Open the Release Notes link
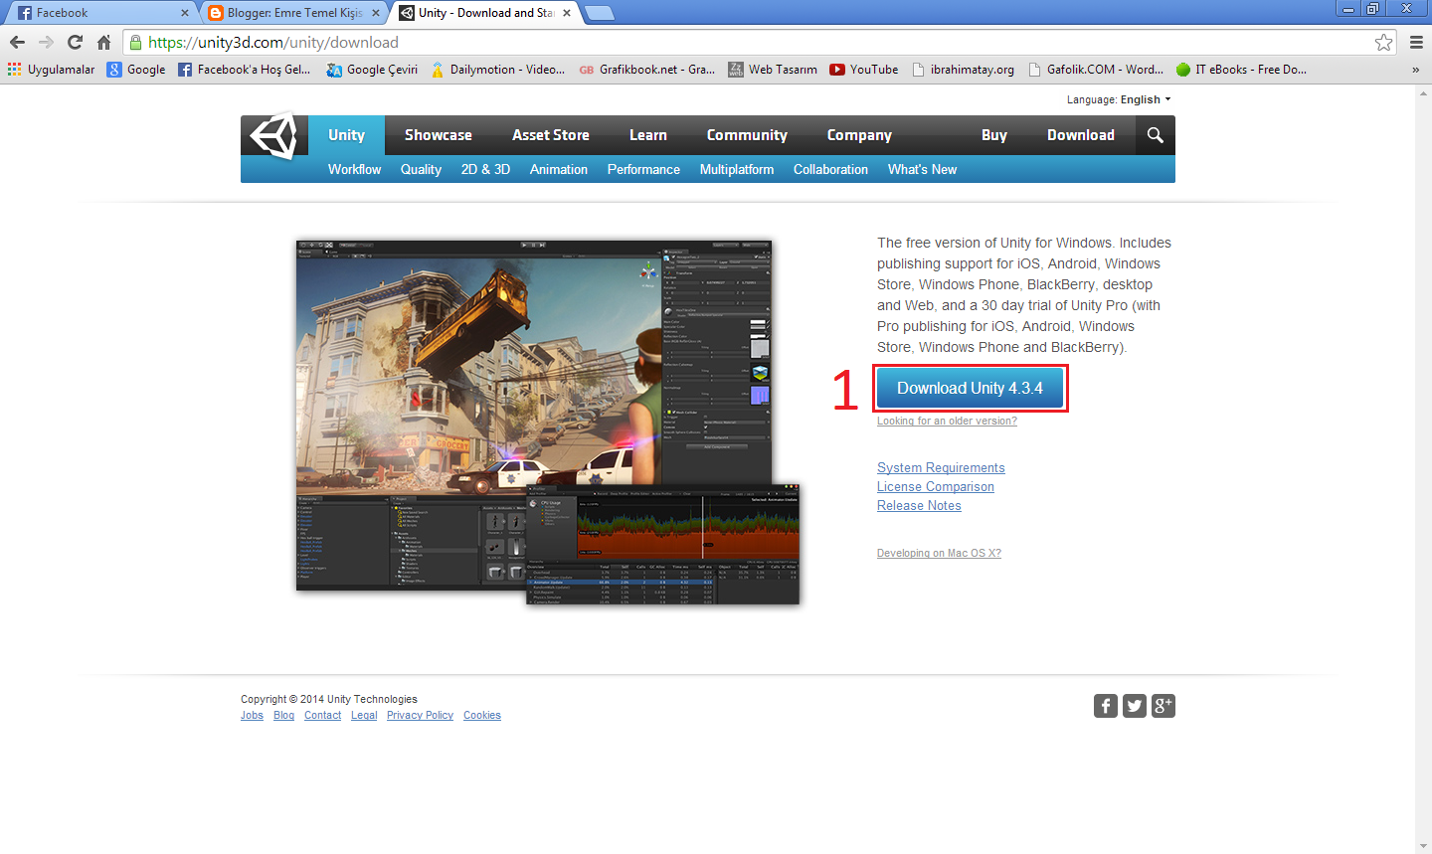Viewport: 1432px width, 854px height. pos(919,506)
